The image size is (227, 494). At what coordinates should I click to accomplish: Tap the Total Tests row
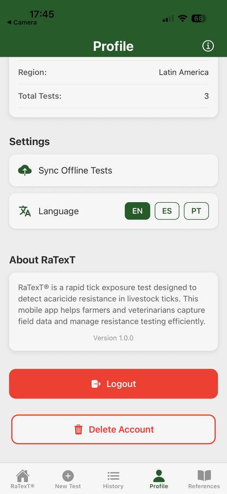pos(113,96)
